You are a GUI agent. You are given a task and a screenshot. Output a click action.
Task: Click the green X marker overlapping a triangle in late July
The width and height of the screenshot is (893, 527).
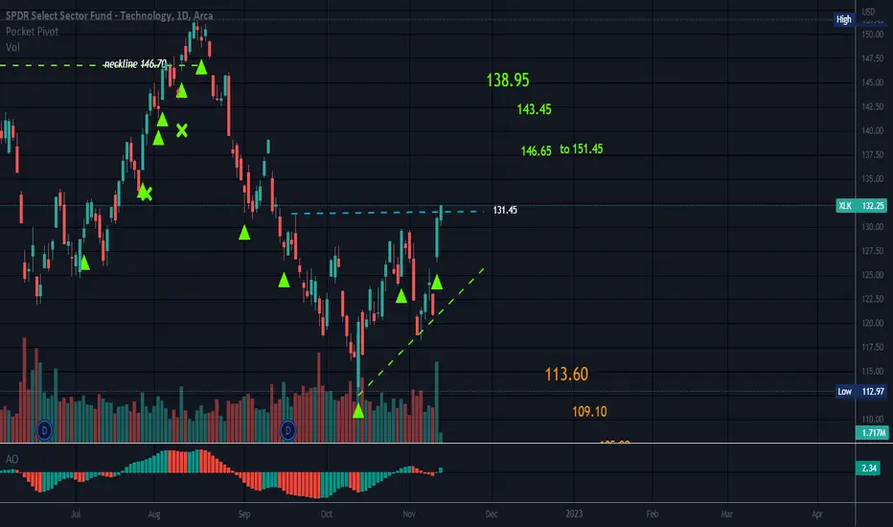146,195
